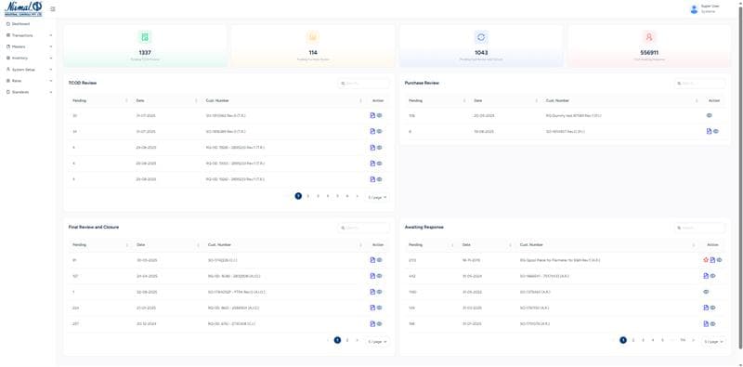
Task: Click the blue refresh icon above 1043
Action: tap(481, 37)
